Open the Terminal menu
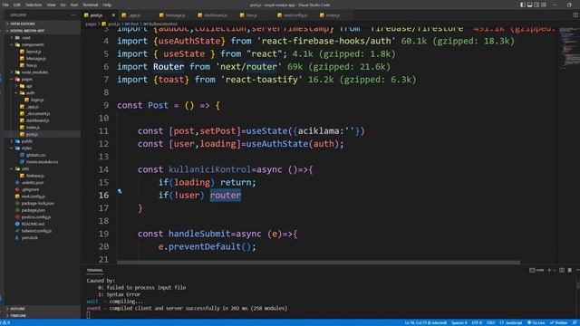Viewport: 580px width, 326px height. (x=91, y=5)
